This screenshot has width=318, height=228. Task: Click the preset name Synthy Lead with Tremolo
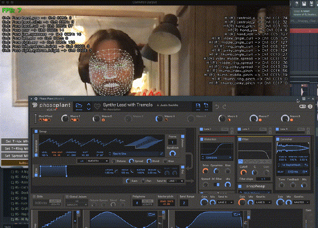[x=128, y=105]
